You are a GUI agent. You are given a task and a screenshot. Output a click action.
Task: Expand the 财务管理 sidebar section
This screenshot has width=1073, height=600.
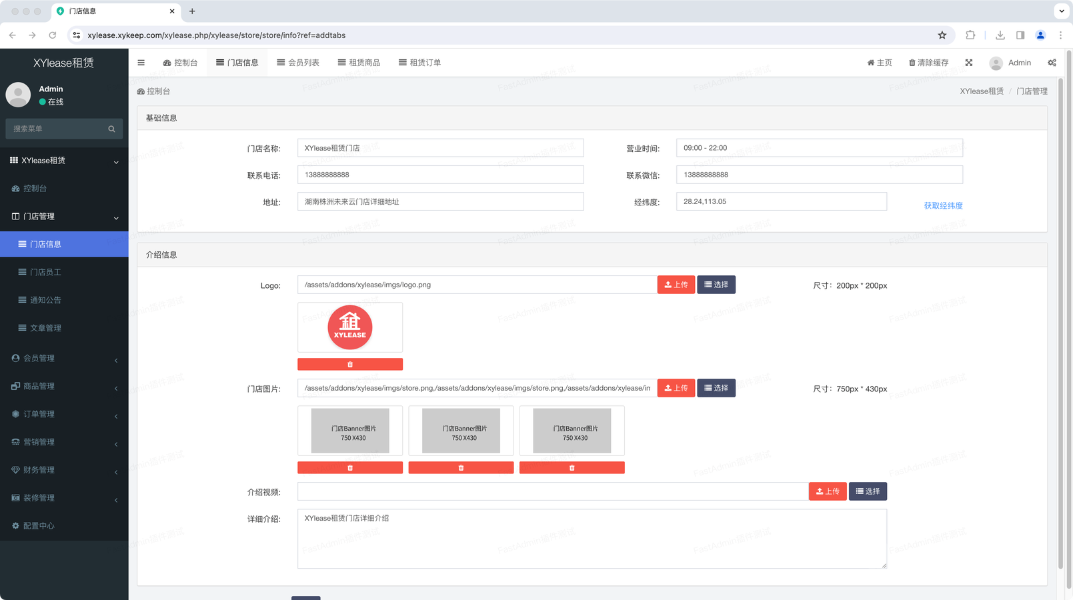click(x=64, y=470)
